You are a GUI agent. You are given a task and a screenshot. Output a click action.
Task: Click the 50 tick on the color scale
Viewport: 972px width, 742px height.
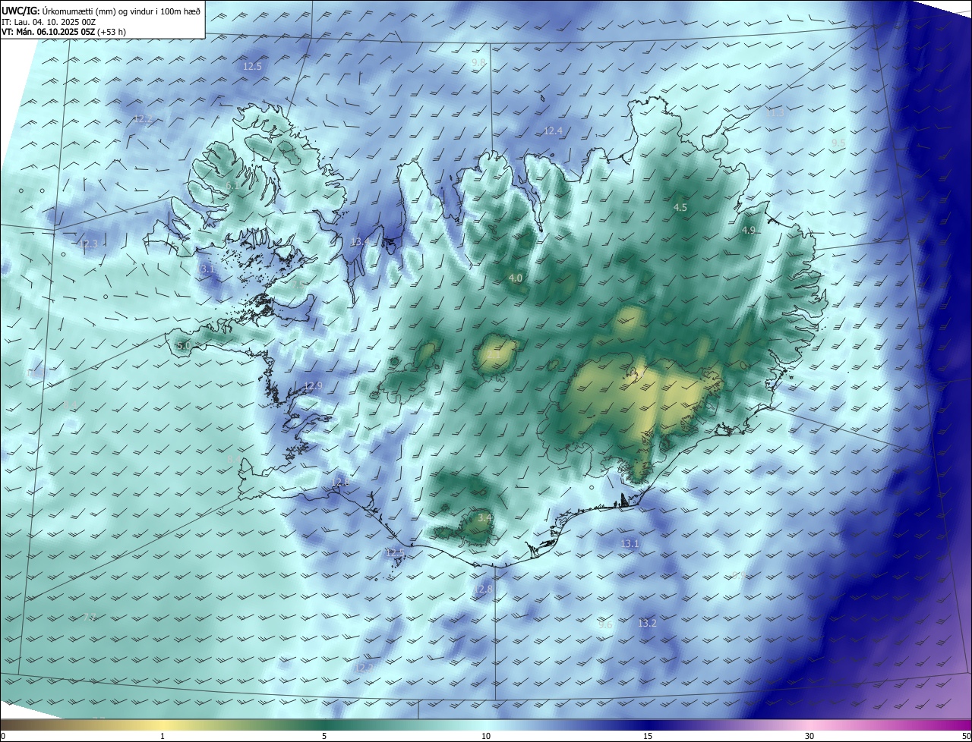(x=966, y=736)
